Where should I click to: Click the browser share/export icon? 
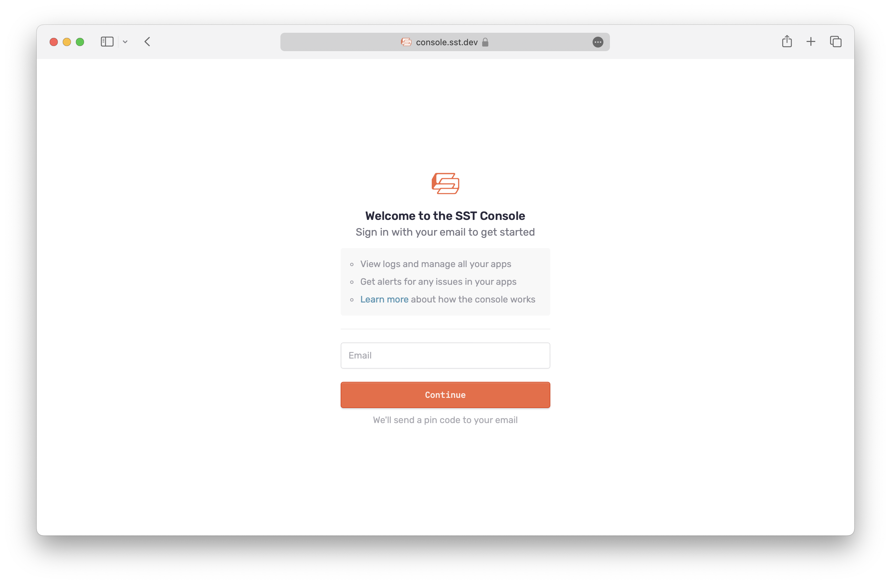pos(786,42)
